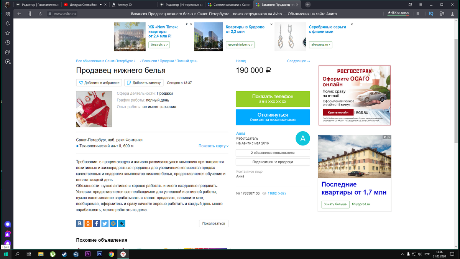Open the tableau grid icon in sidebar

(8, 13)
